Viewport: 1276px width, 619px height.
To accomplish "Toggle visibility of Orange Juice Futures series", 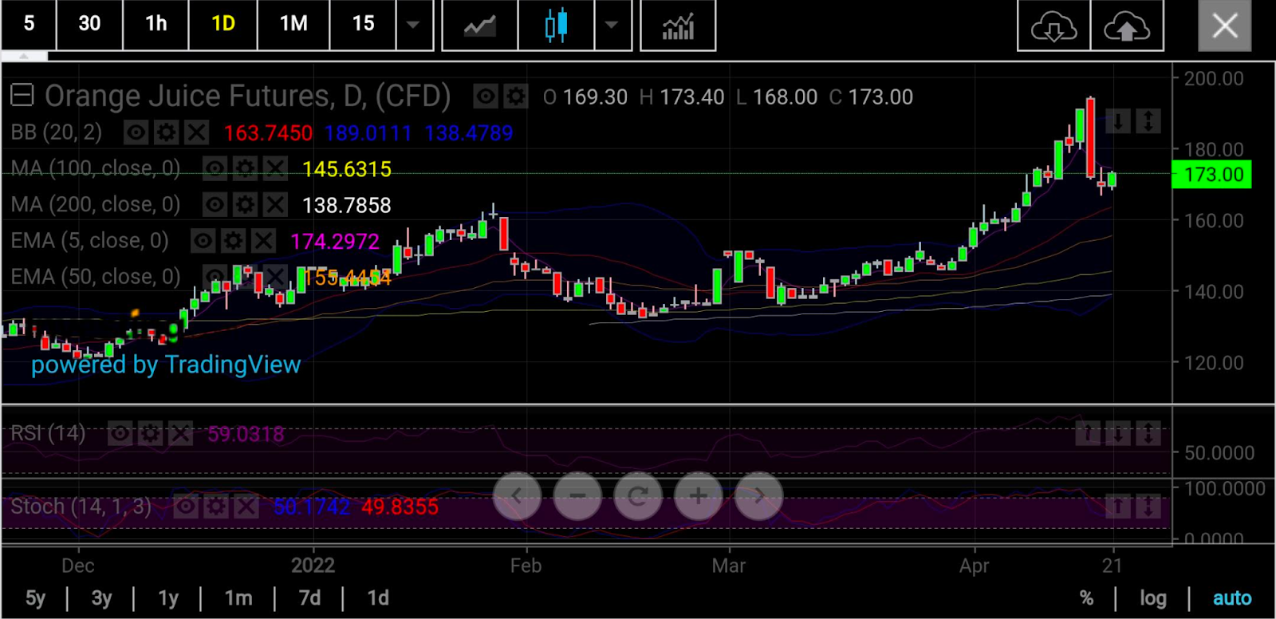I will (x=485, y=97).
